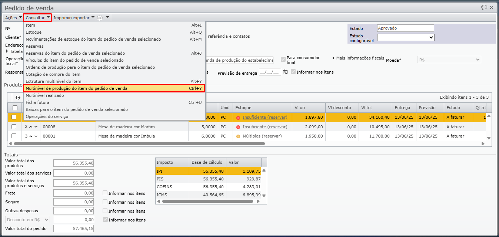
Task: Check the box for Mesa de madeira cor Marfim
Action: [14, 127]
